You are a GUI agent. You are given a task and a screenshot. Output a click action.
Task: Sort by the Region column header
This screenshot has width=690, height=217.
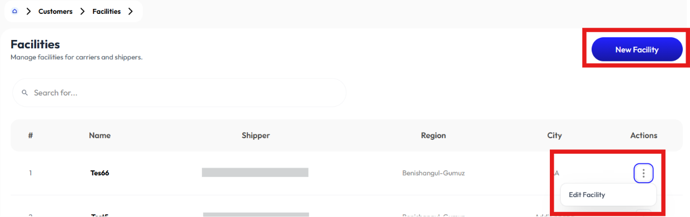click(x=433, y=135)
